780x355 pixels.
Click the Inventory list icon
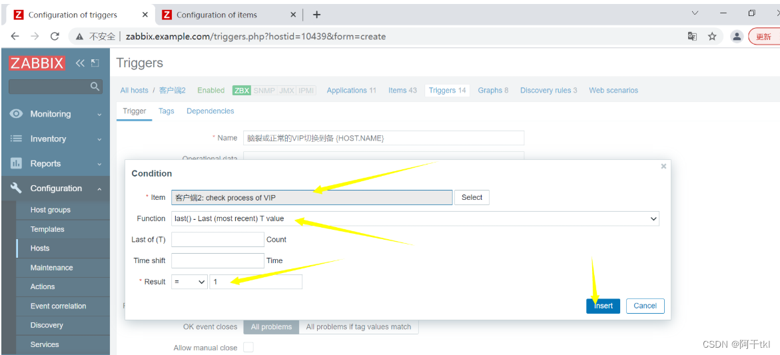click(17, 139)
